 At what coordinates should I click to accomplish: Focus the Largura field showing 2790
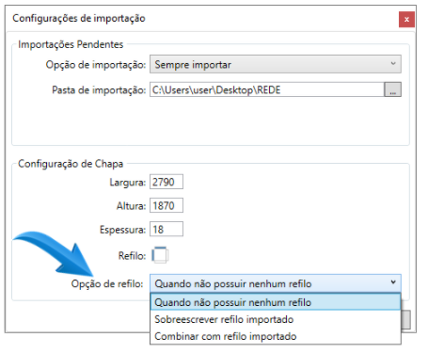click(x=166, y=182)
